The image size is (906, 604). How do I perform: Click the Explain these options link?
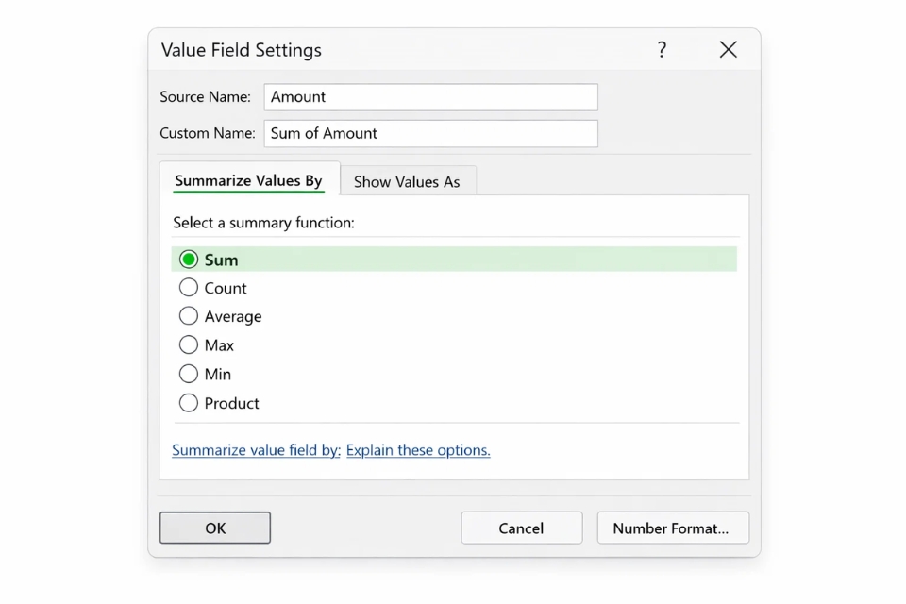pyautogui.click(x=418, y=450)
